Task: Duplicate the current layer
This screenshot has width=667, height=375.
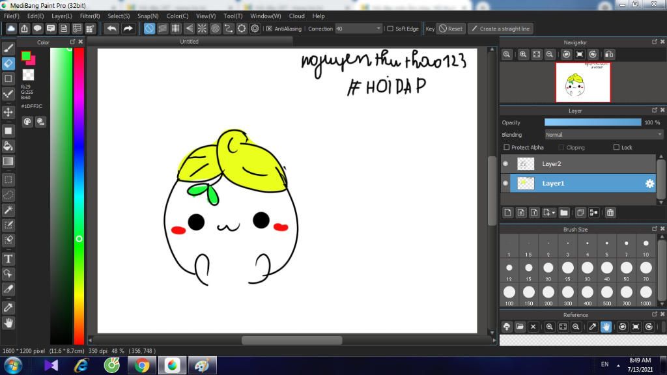Action: click(x=580, y=213)
